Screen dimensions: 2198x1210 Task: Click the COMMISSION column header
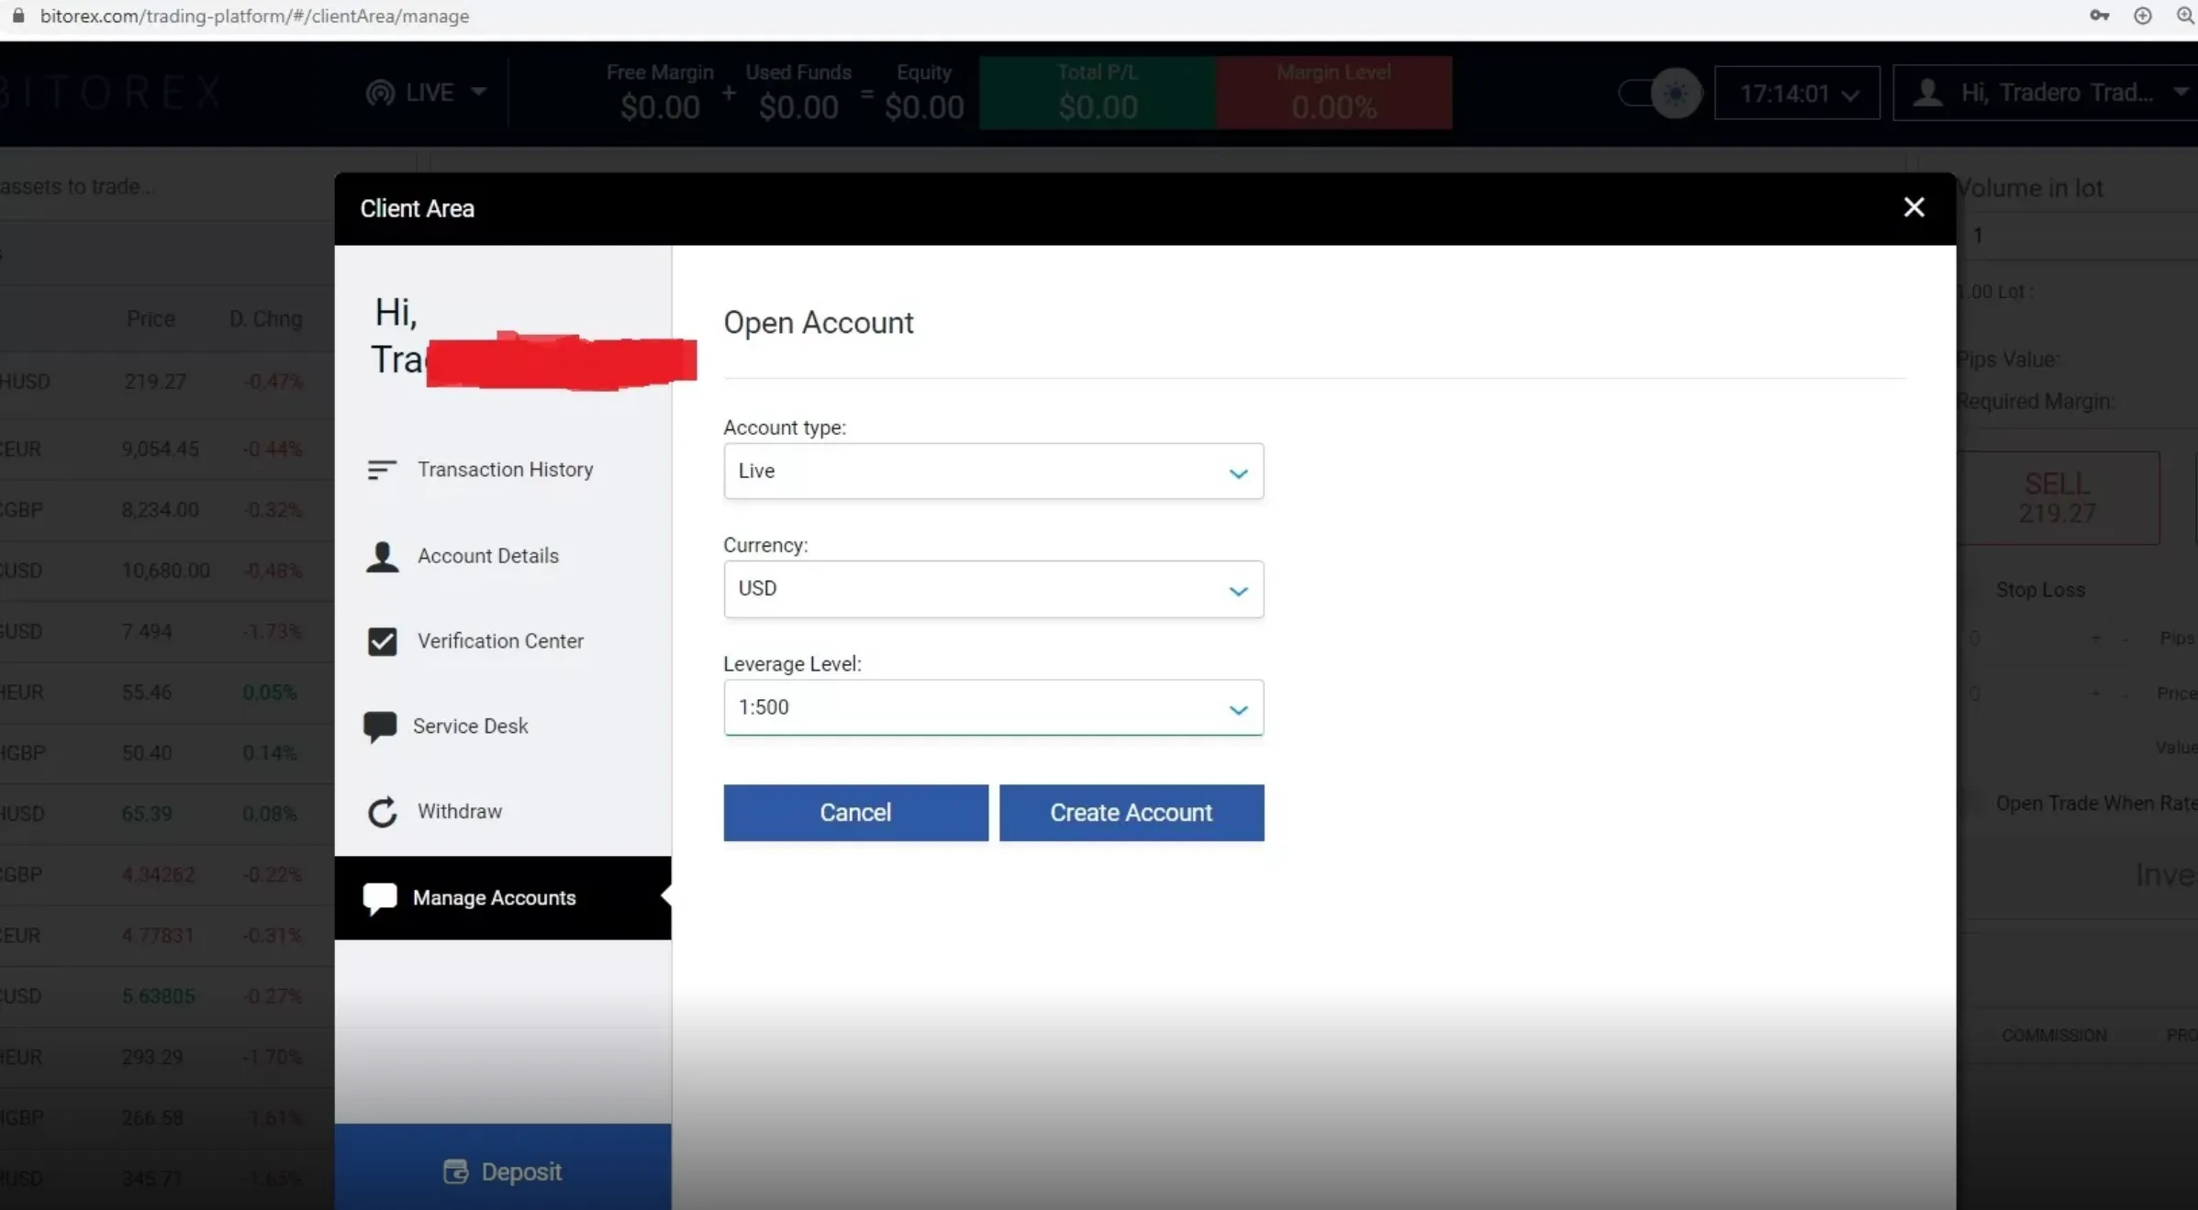coord(2054,1036)
